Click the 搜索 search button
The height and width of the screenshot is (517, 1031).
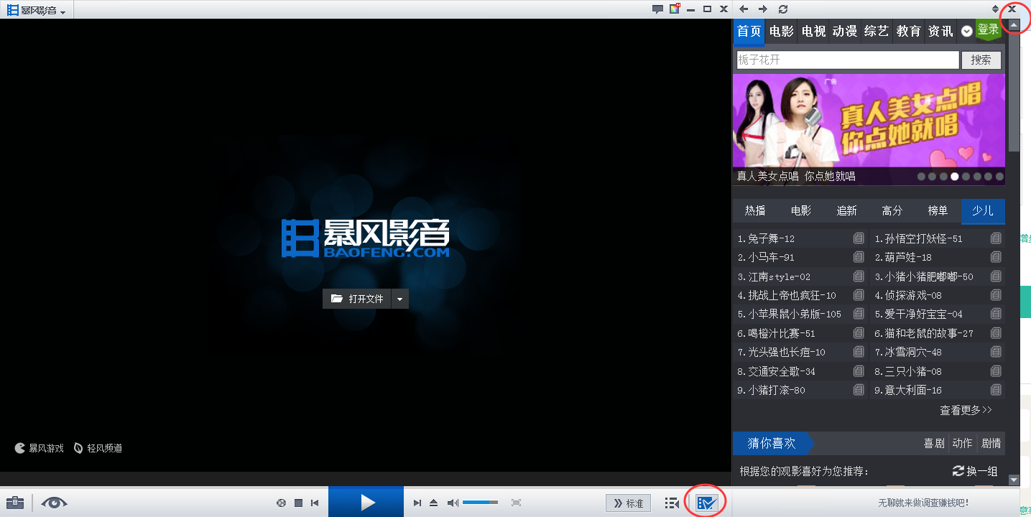(981, 60)
